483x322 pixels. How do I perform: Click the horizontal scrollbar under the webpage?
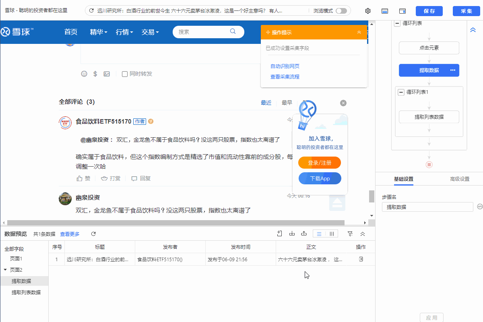[x=176, y=223]
